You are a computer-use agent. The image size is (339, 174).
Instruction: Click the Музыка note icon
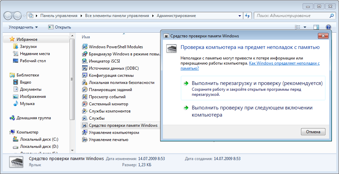click(x=16, y=104)
